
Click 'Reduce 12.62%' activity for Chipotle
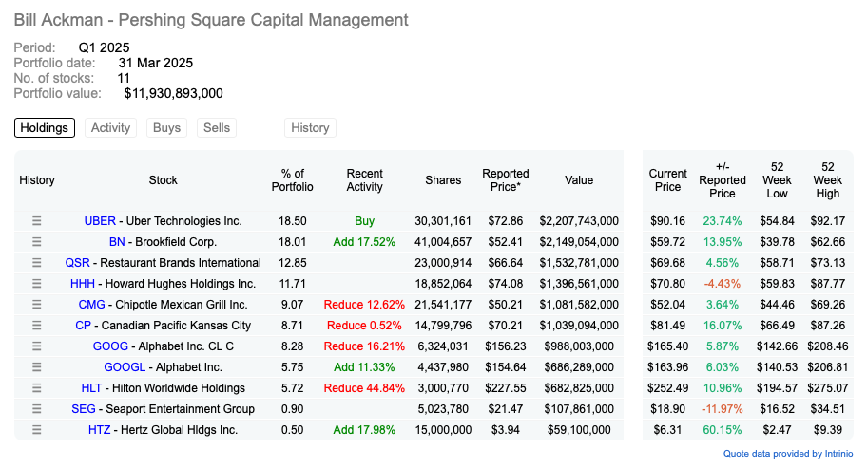[x=364, y=305]
